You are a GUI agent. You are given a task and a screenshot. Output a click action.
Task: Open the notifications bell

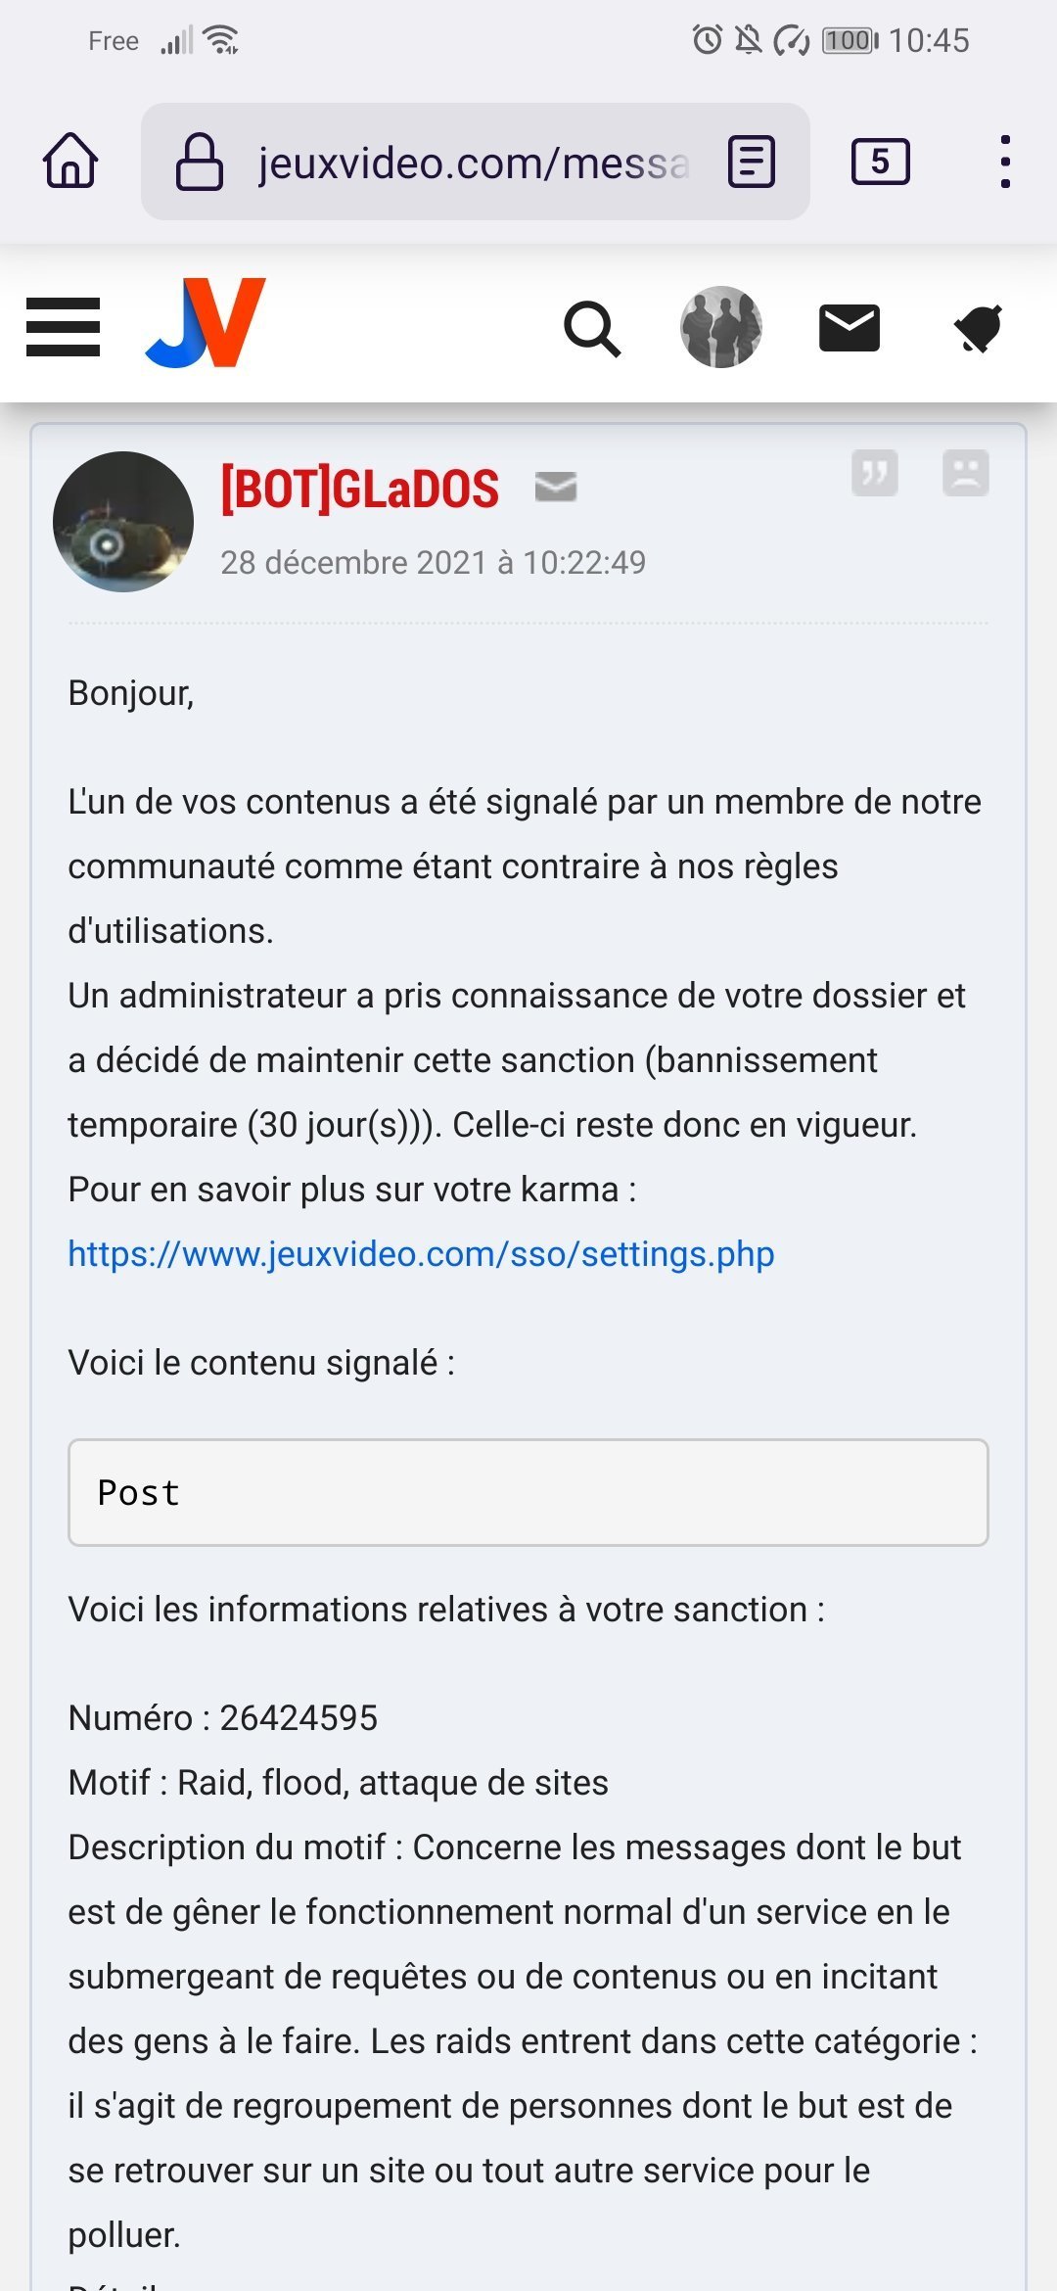pos(978,328)
